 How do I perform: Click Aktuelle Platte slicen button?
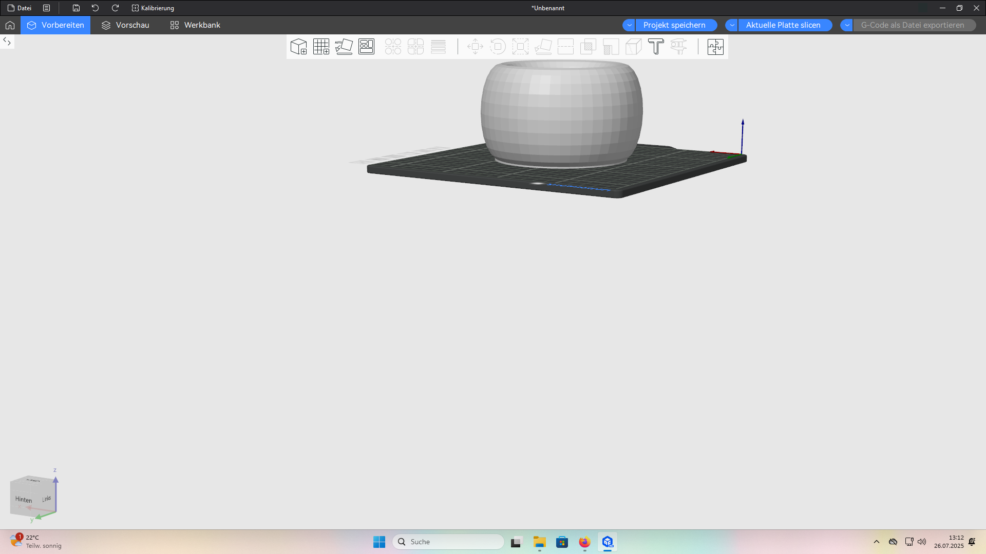785,25
